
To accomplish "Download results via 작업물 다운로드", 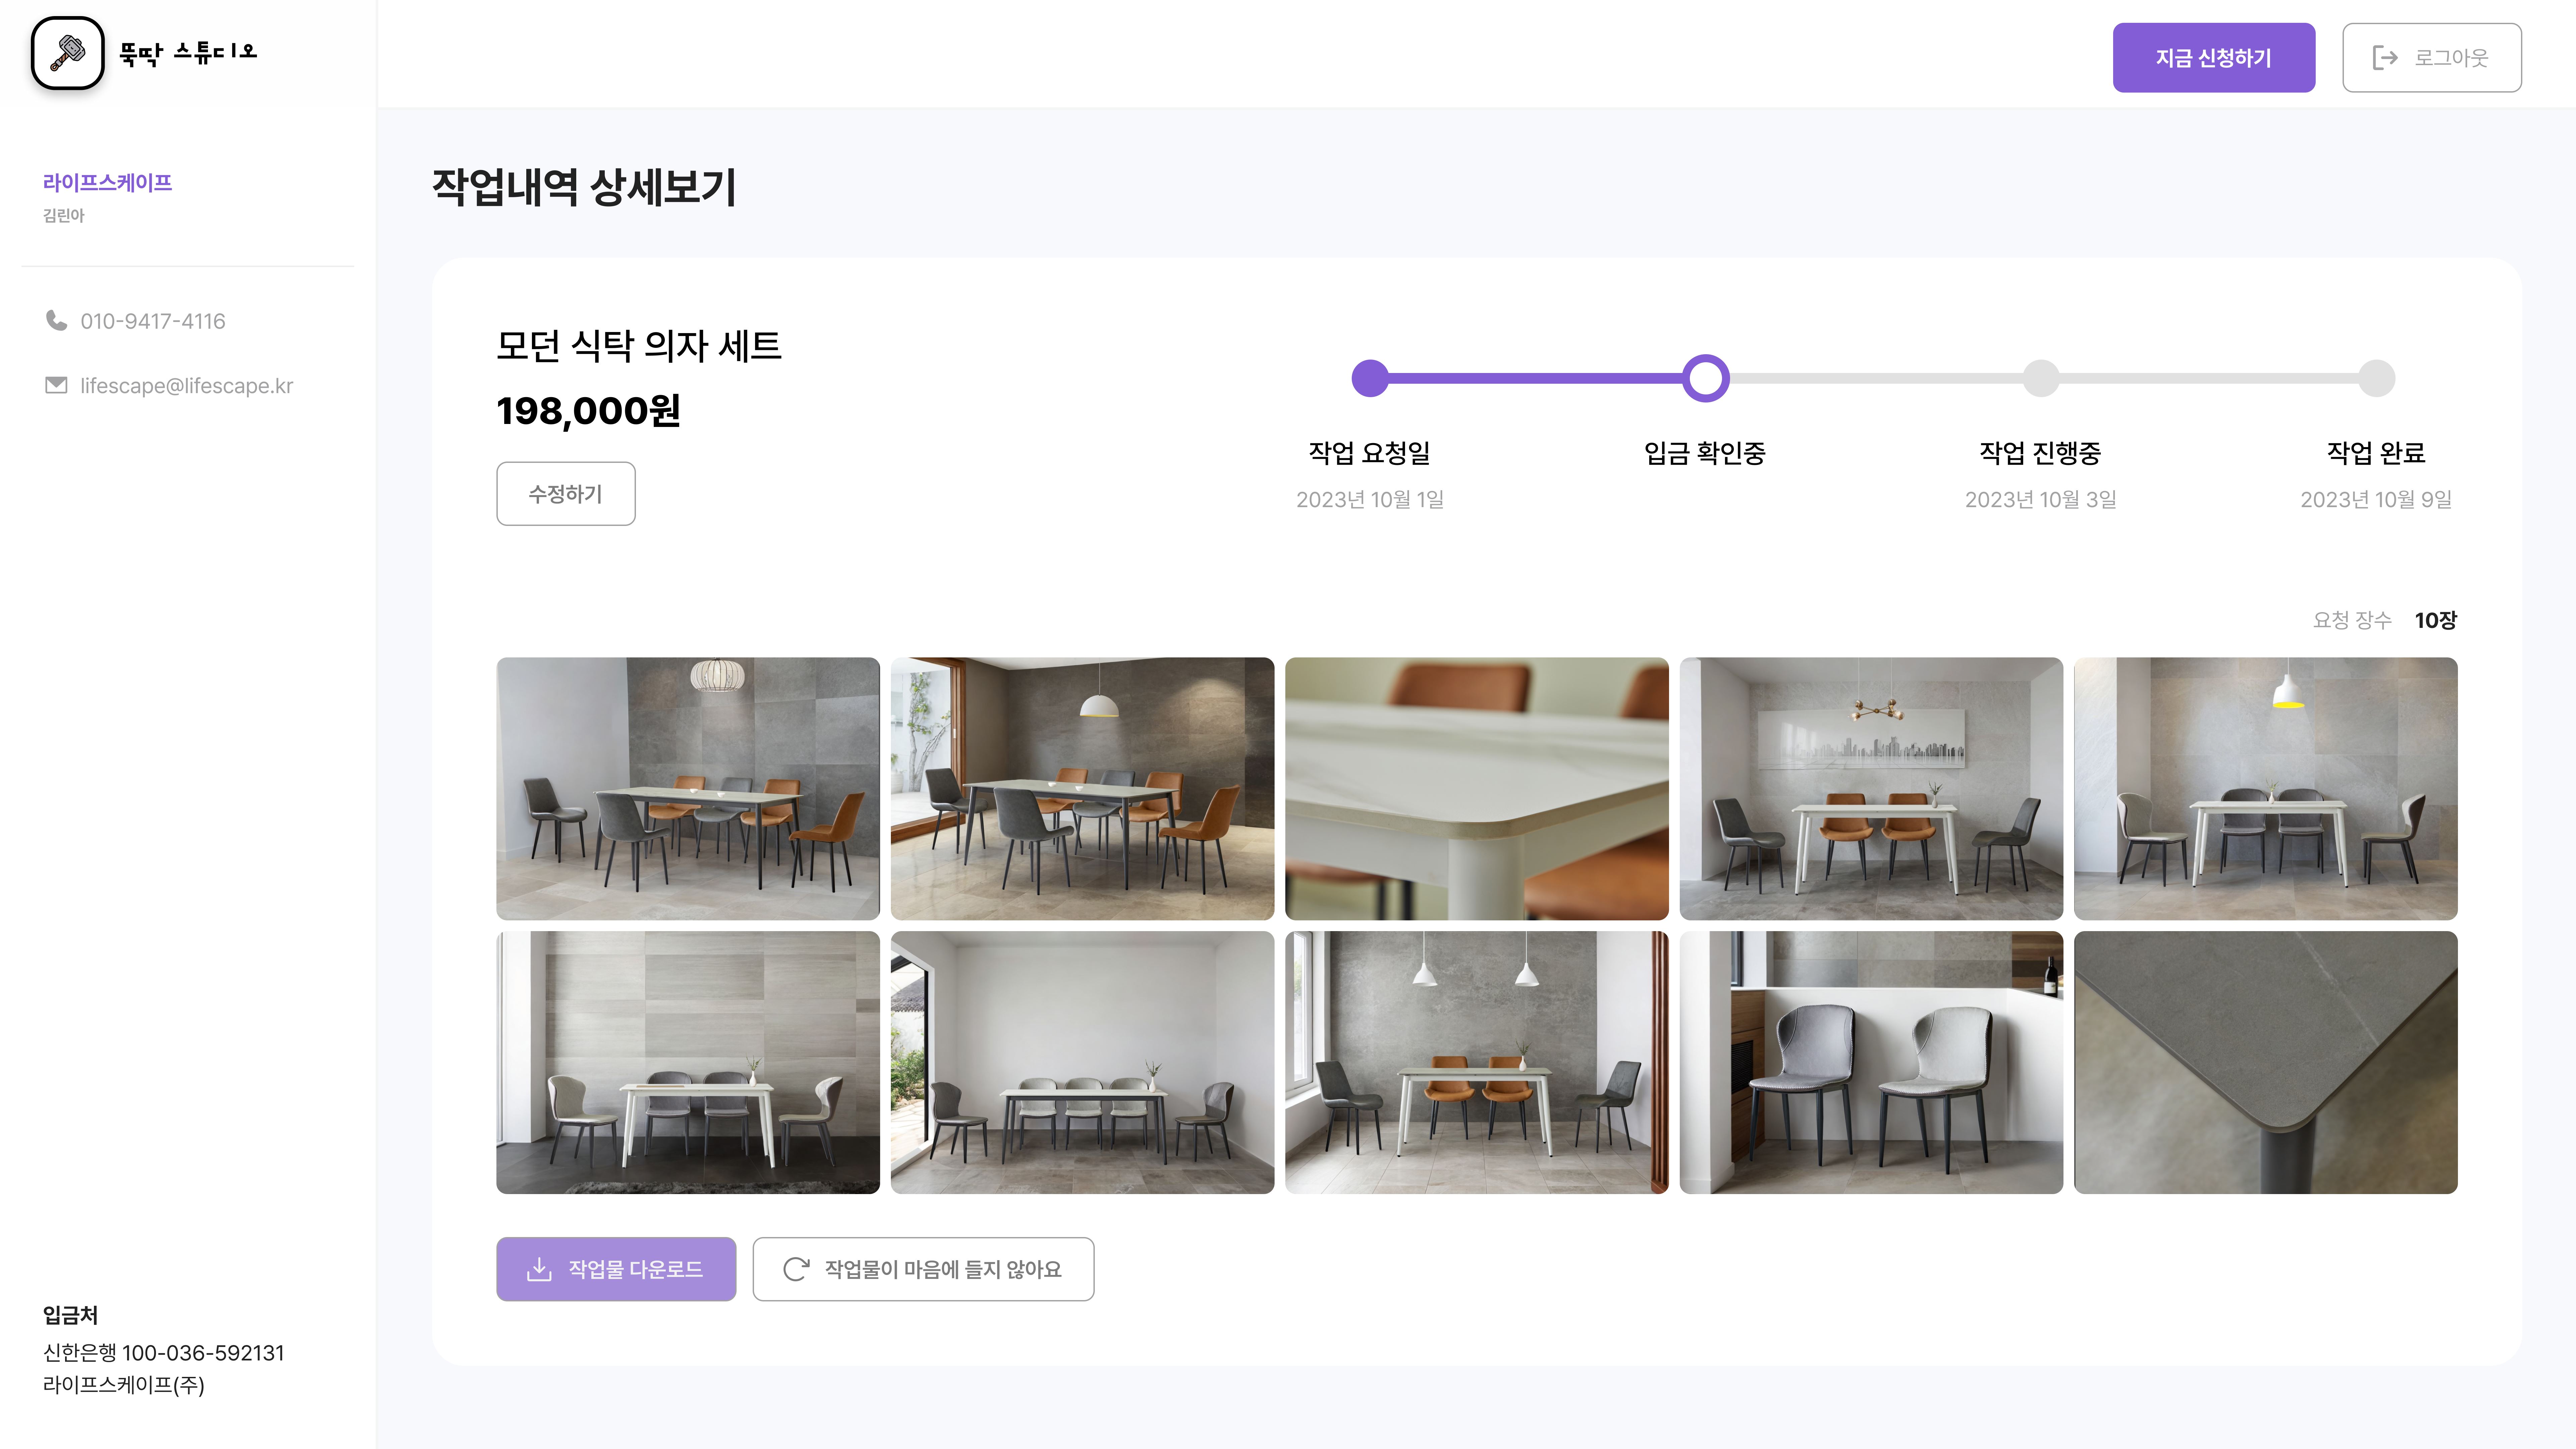I will (616, 1269).
